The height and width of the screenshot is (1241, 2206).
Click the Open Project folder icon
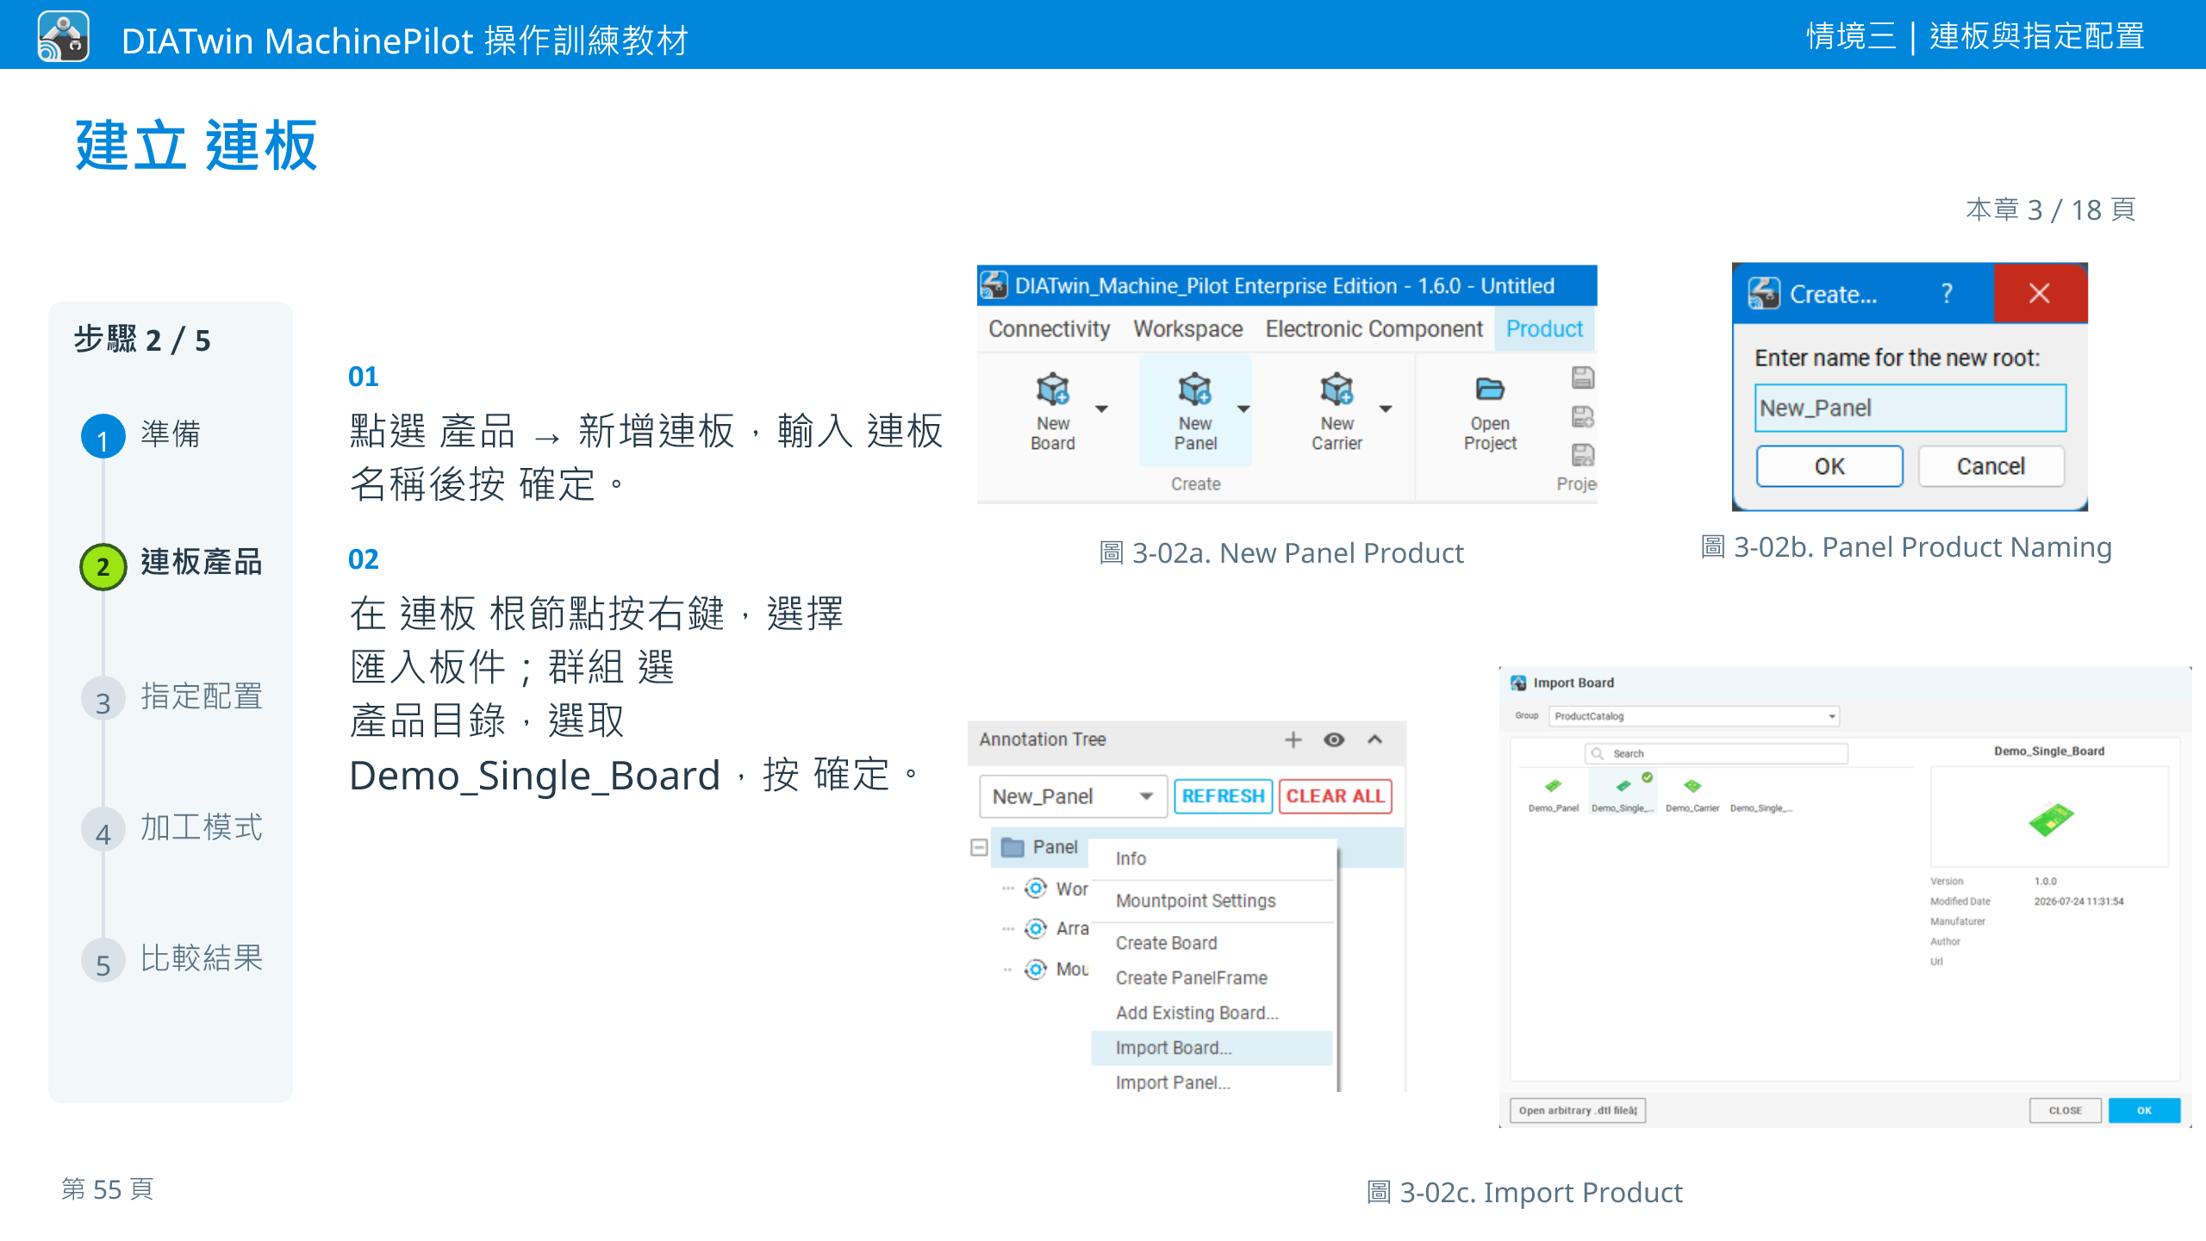pyautogui.click(x=1490, y=390)
